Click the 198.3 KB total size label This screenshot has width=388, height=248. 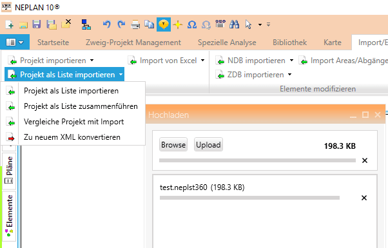point(340,146)
